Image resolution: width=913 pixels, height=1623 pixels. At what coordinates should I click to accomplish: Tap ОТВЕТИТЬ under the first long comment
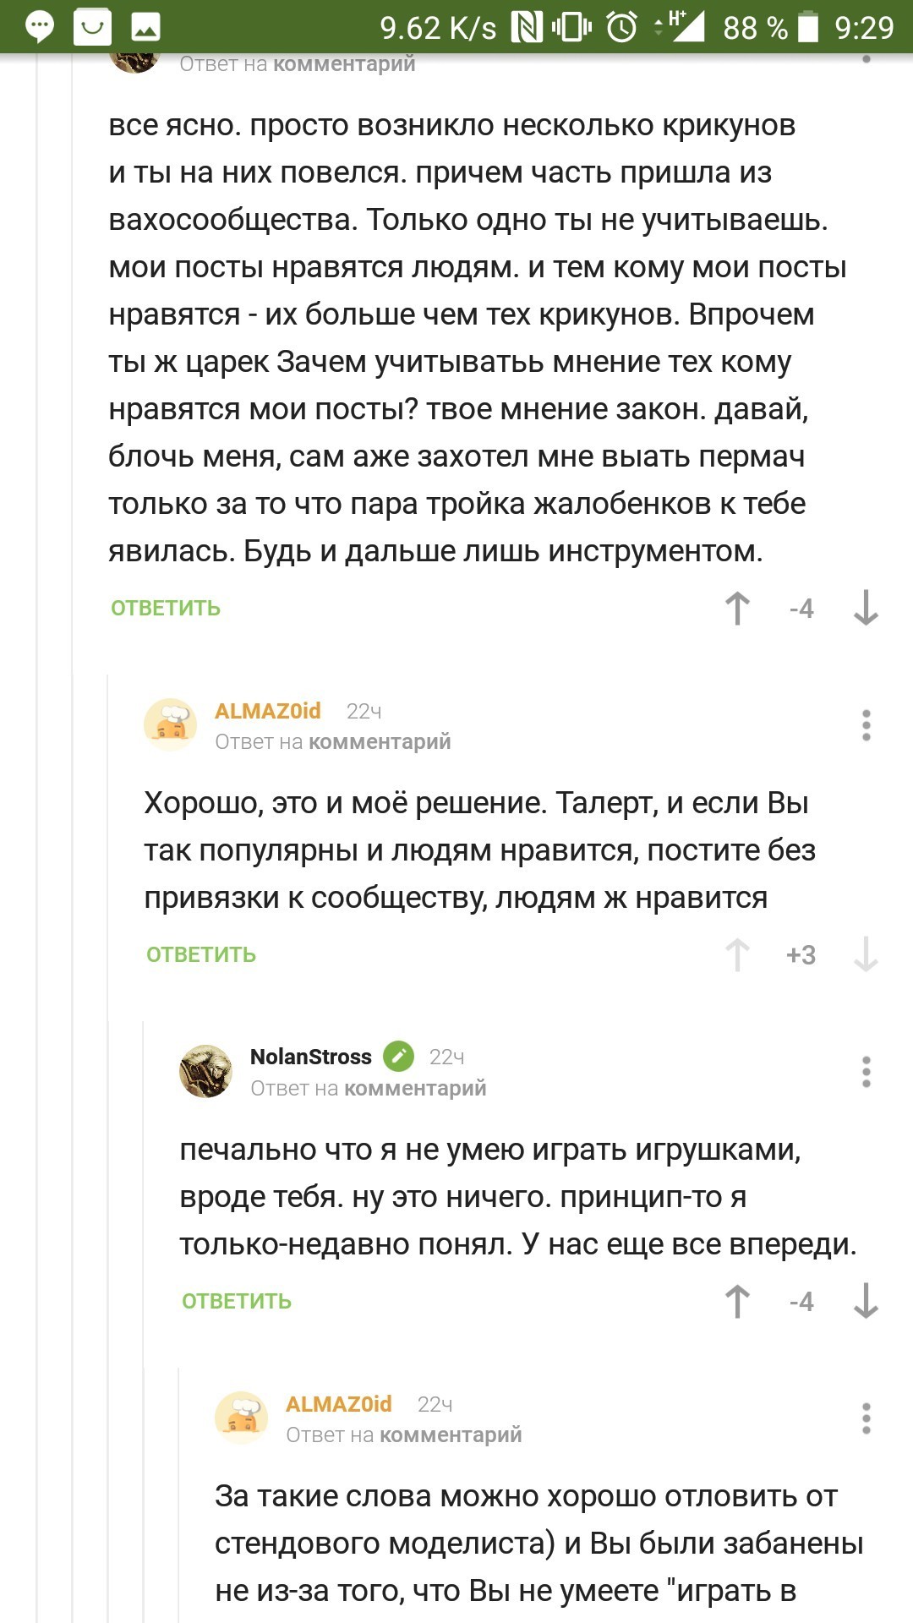tap(166, 609)
